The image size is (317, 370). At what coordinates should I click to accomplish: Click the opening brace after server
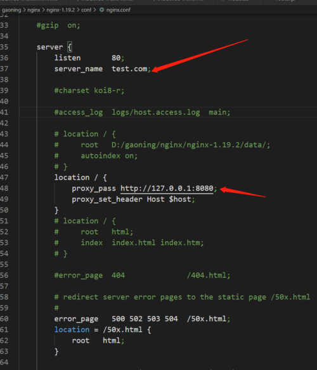[70, 47]
